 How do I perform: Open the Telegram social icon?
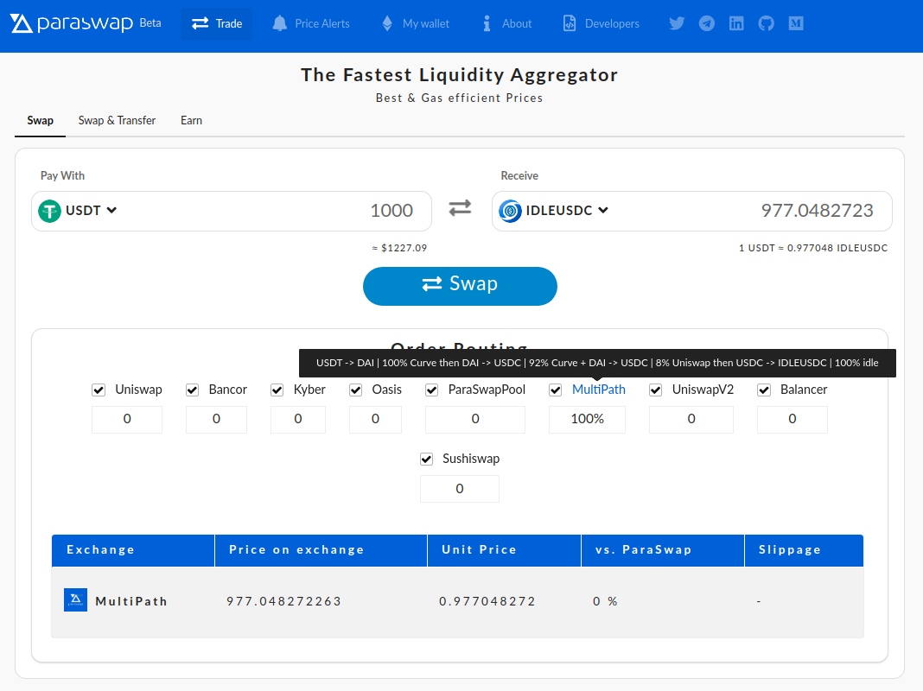tap(706, 23)
